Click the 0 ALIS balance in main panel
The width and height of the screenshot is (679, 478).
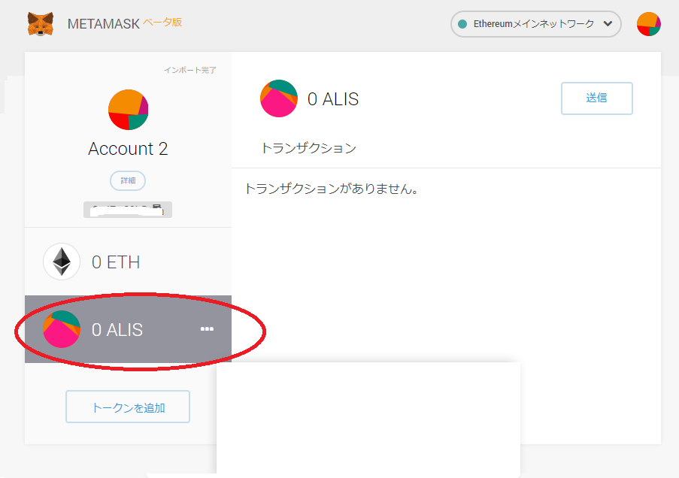[x=333, y=98]
